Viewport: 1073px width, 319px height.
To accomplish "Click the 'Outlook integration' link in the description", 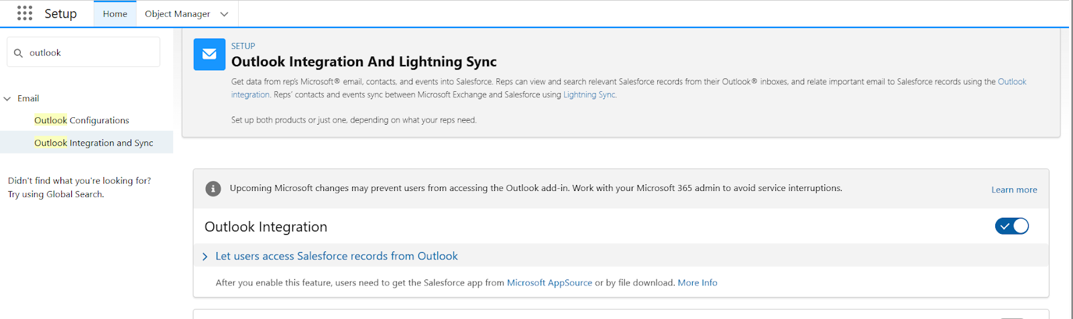I will pos(1012,82).
